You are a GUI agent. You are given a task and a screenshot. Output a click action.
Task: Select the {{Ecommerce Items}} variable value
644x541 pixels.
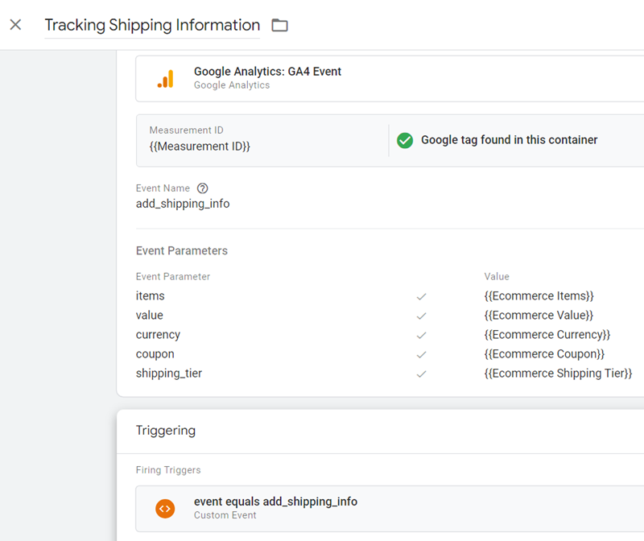pyautogui.click(x=539, y=295)
